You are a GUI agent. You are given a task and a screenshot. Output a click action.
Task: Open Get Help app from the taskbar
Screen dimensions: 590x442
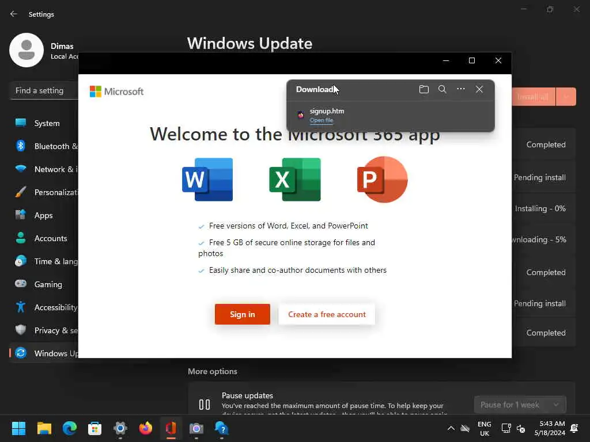point(222,428)
